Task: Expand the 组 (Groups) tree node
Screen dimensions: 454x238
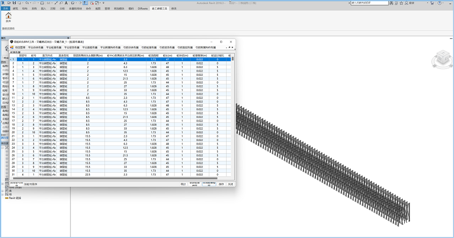Action: point(2,194)
